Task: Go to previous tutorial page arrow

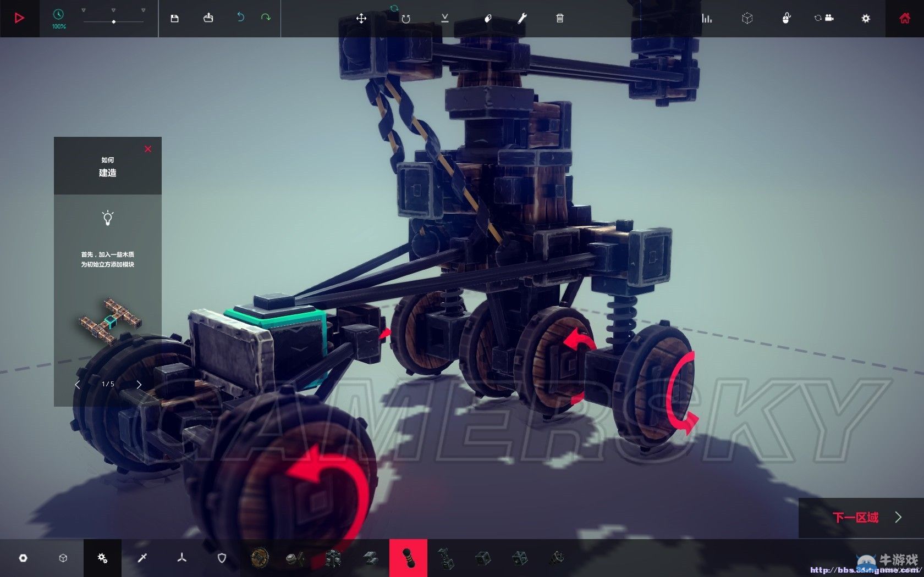Action: pyautogui.click(x=78, y=384)
